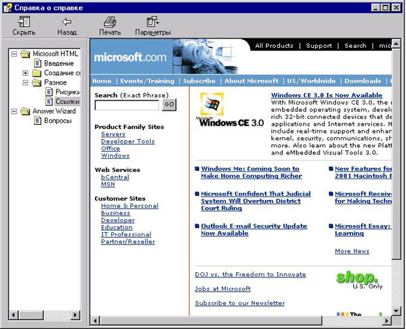This screenshot has height=329, width=406.
Task: Click the GO search button
Action: [170, 105]
